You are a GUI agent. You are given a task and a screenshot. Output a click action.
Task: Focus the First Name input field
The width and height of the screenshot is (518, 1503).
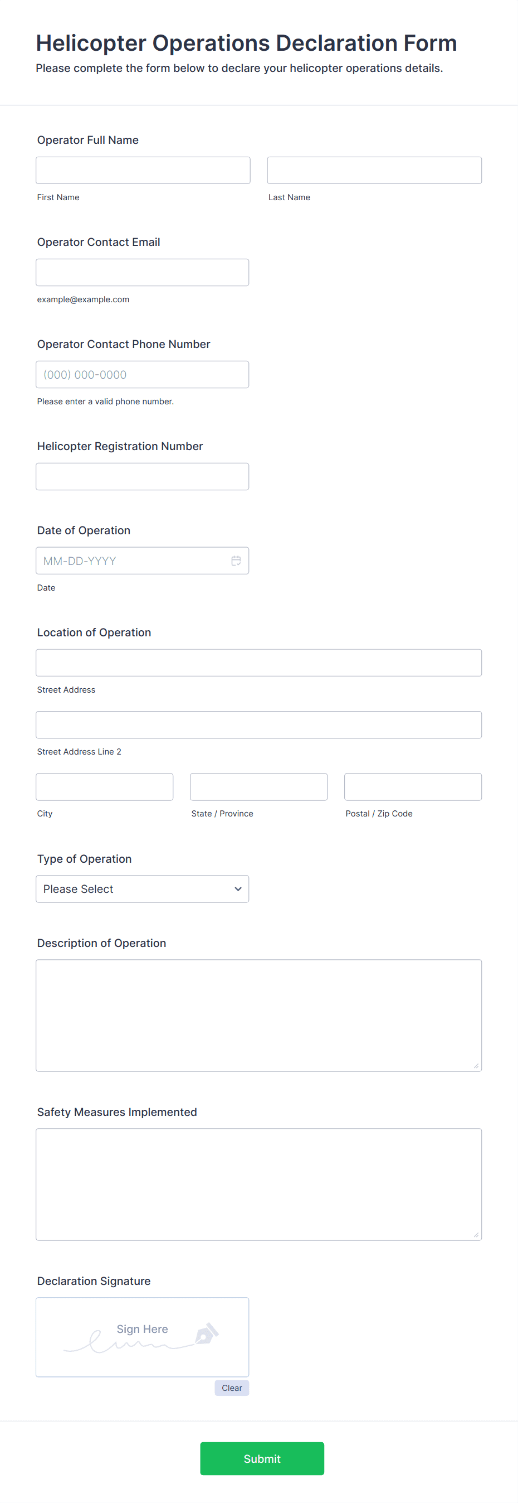143,170
